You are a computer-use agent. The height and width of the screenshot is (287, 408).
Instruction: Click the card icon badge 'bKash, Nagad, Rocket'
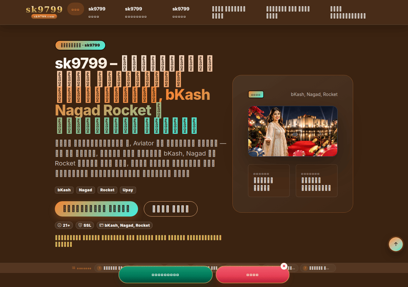pos(125,225)
